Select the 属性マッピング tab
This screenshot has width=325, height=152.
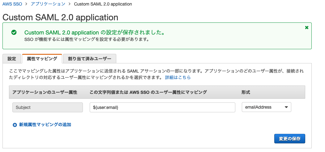point(42,58)
